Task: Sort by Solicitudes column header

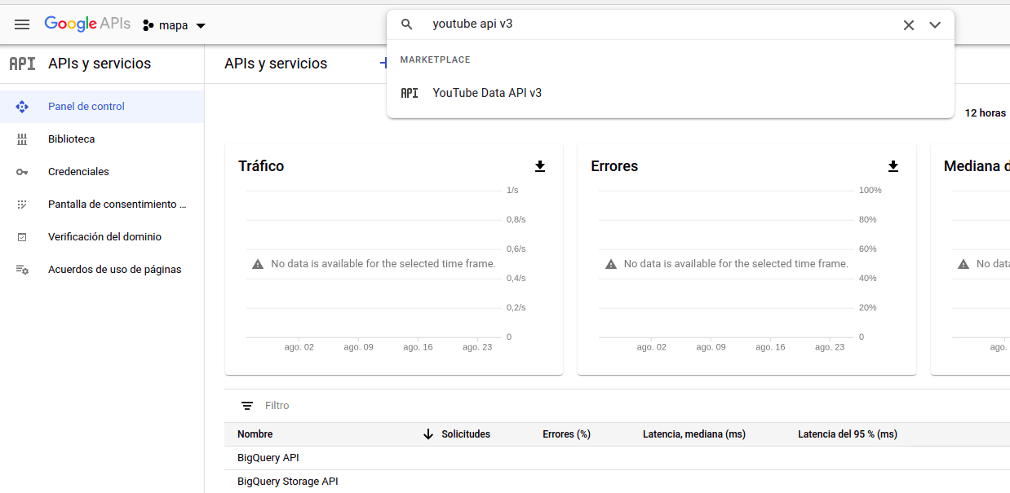Action: click(466, 434)
